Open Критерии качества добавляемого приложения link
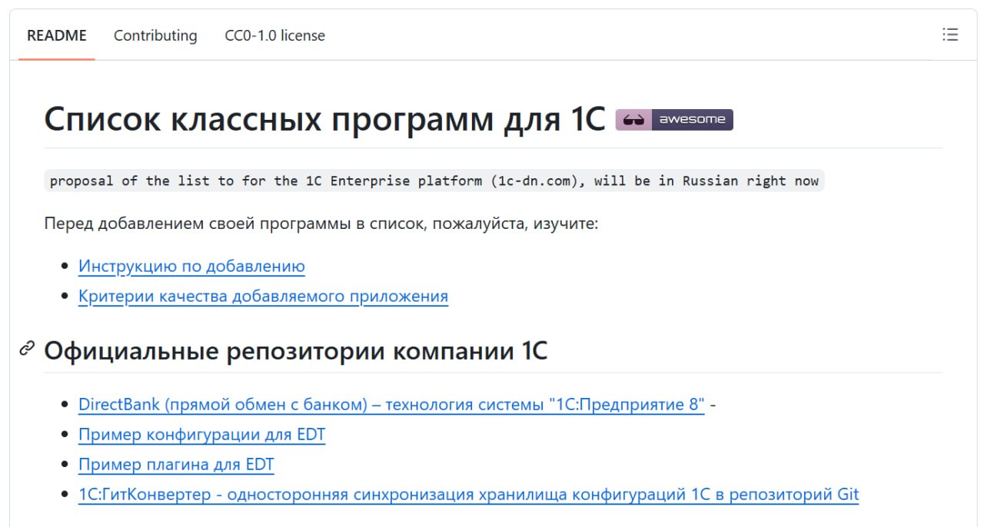Viewport: 984px width, 527px height. pyautogui.click(x=263, y=297)
